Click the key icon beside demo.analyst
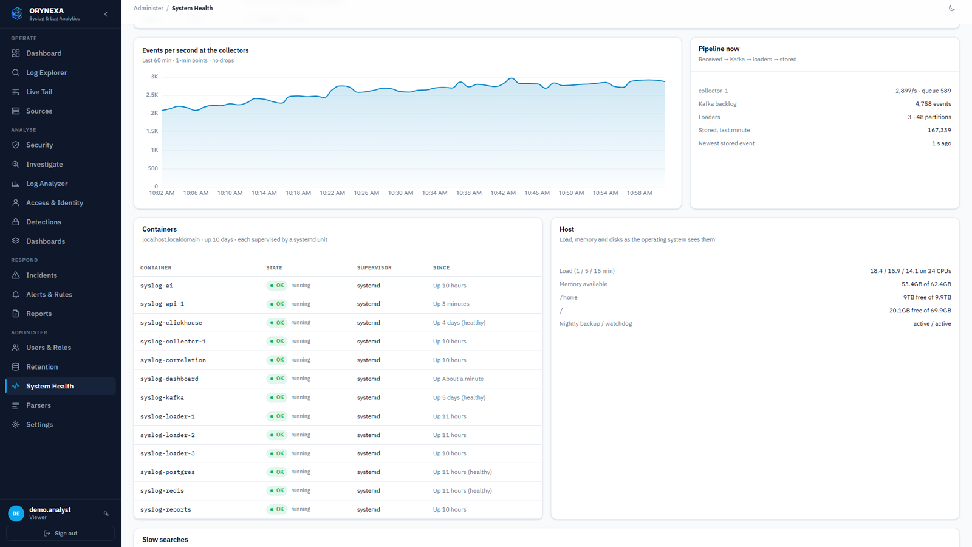Screen dimensions: 972x547 pos(106,514)
